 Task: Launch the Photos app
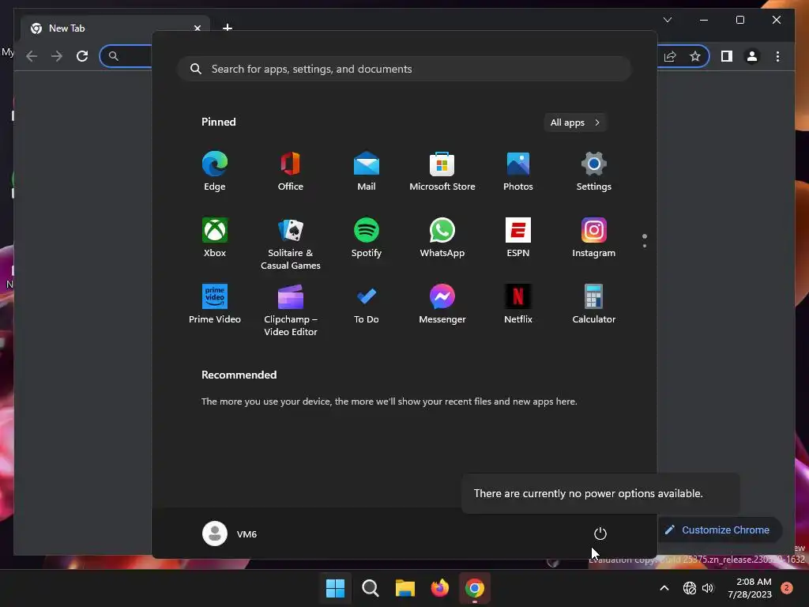(x=518, y=172)
